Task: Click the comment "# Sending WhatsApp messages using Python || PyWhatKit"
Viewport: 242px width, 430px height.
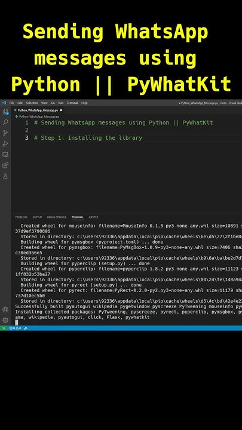Action: [124, 122]
